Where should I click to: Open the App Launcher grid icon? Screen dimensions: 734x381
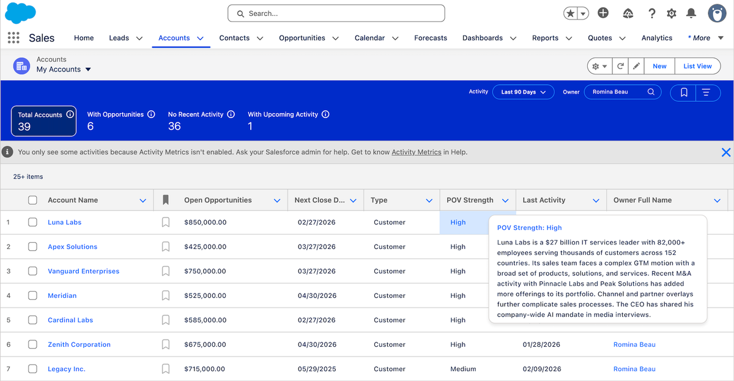(13, 38)
